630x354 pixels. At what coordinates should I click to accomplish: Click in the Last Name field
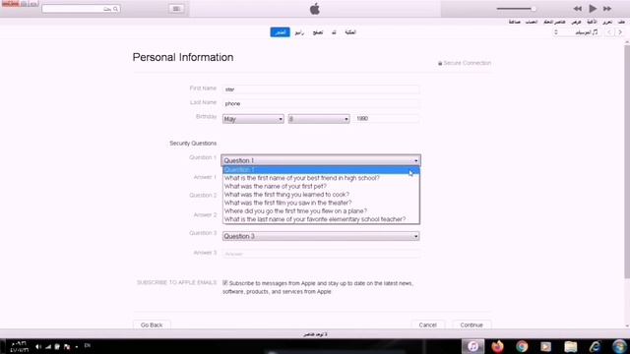tap(321, 103)
